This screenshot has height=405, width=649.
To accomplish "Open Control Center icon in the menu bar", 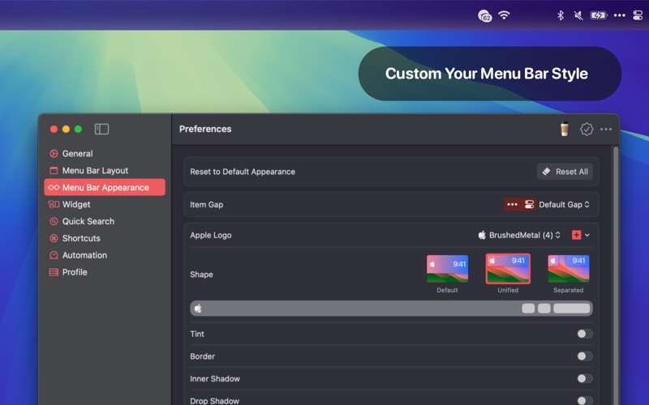I will pos(638,15).
